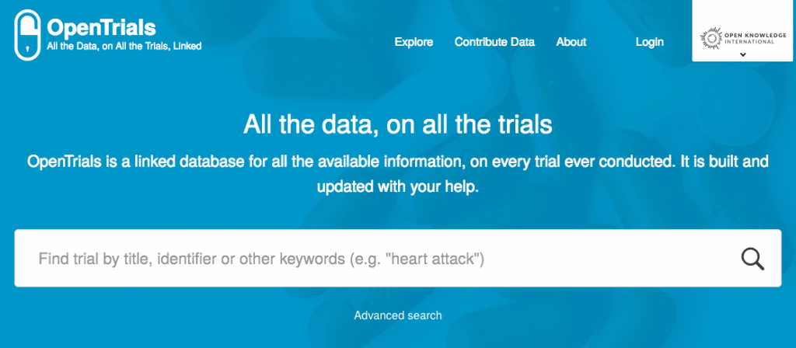Click the tagline All the Data, Linked
The image size is (796, 348).
(x=124, y=46)
